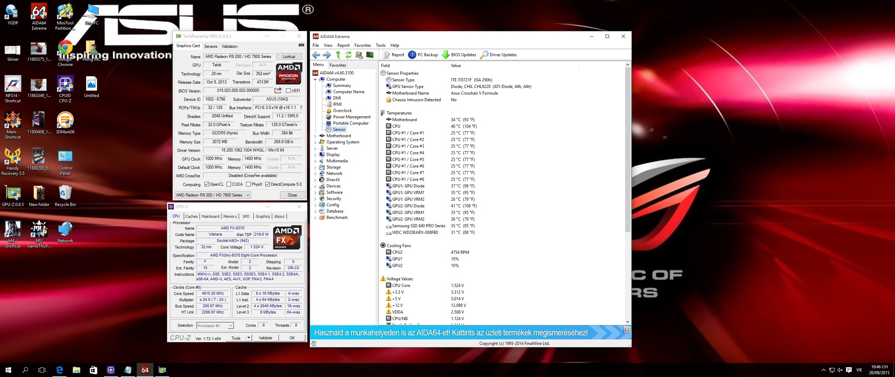Show hidden system tray icons chevron
The height and width of the screenshot is (377, 895).
click(823, 370)
